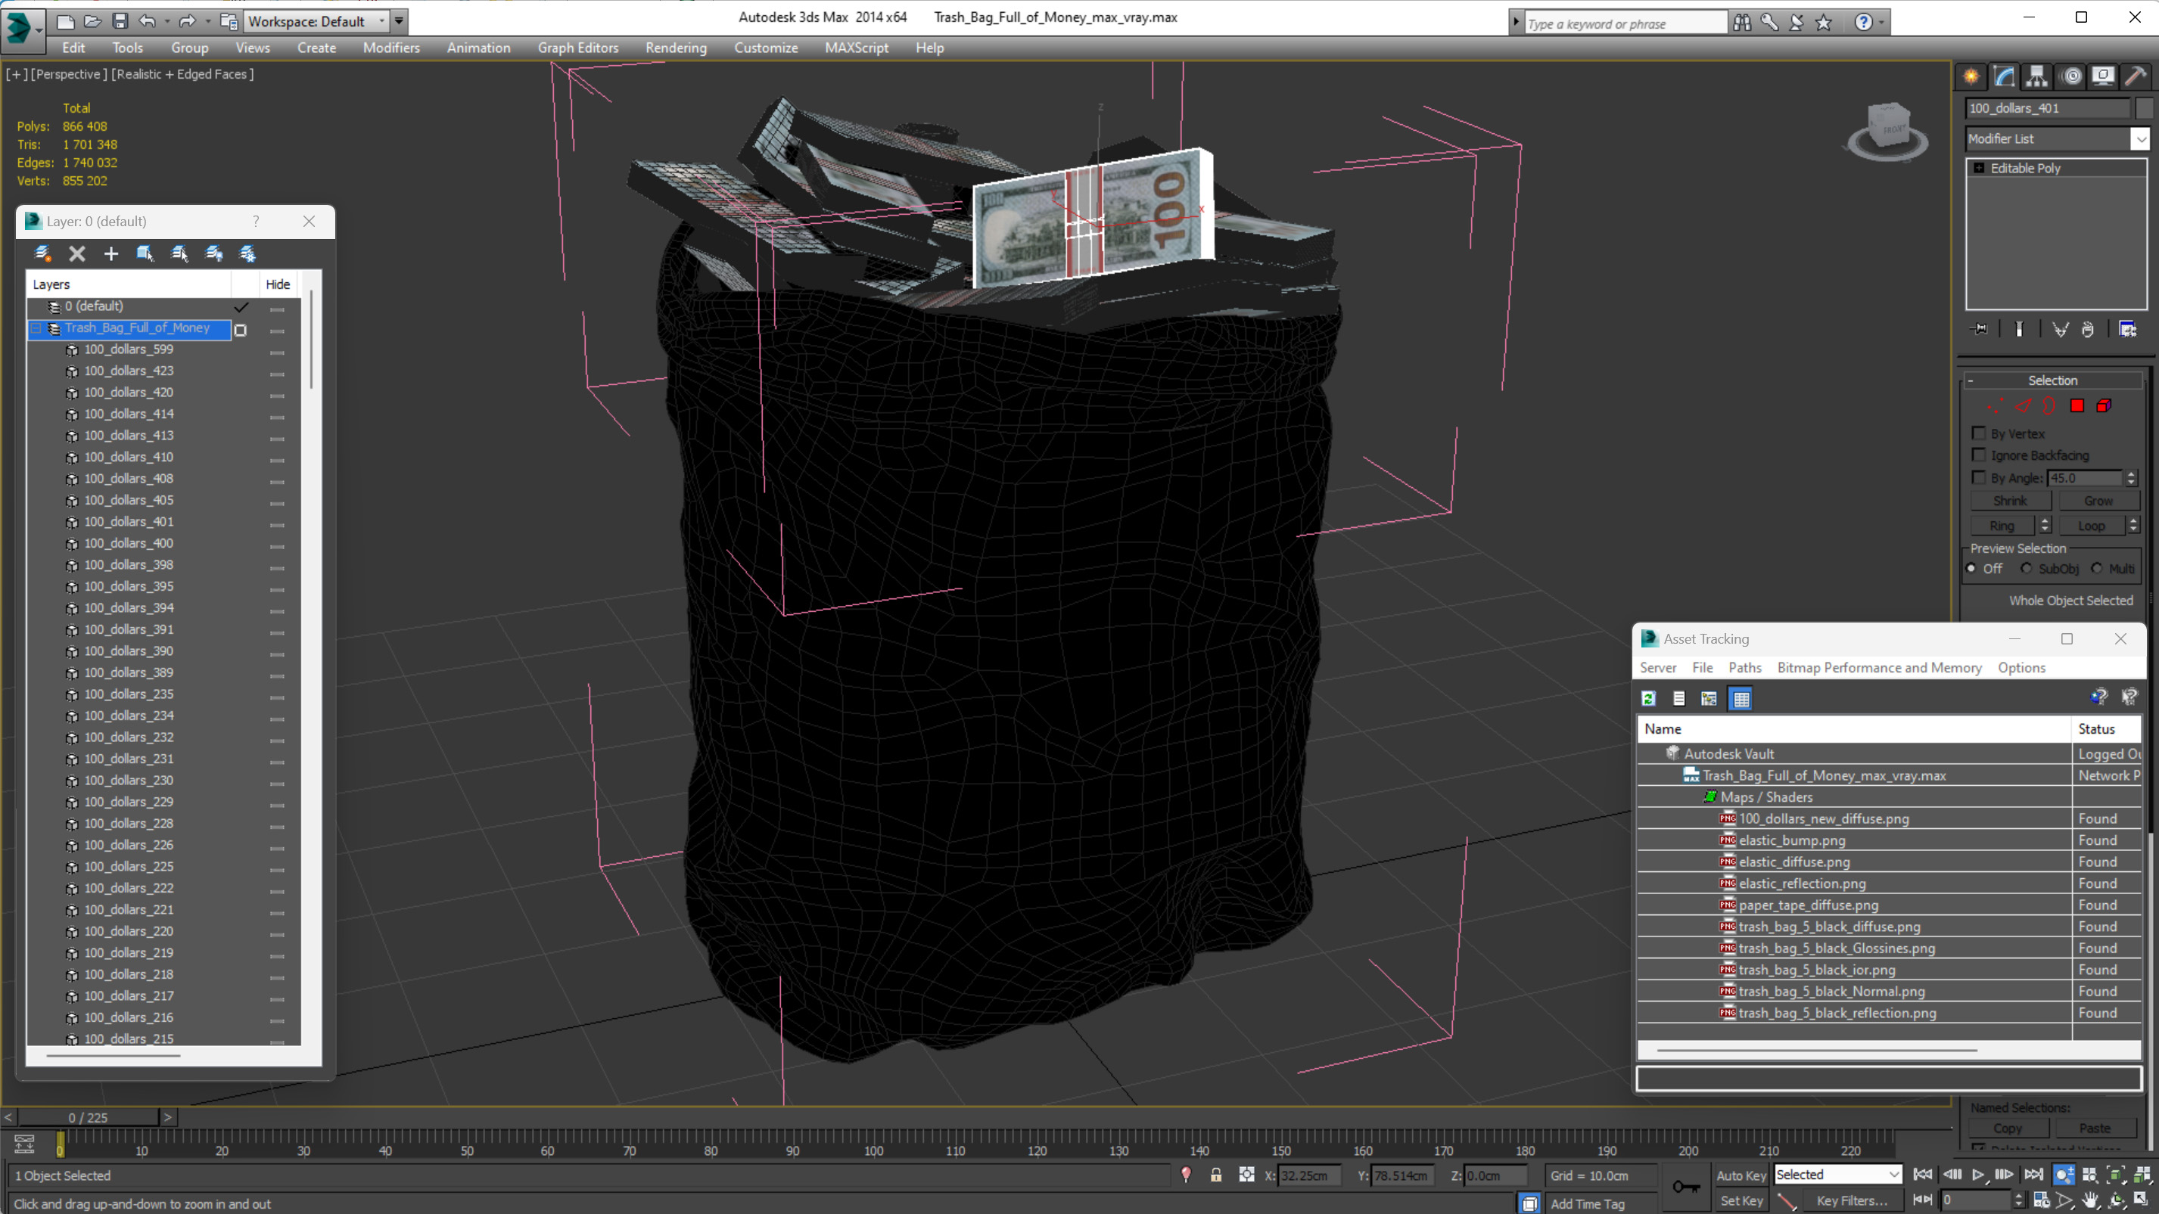Click the Create New Layer plus icon
Screen dimensions: 2159x1214
(110, 254)
